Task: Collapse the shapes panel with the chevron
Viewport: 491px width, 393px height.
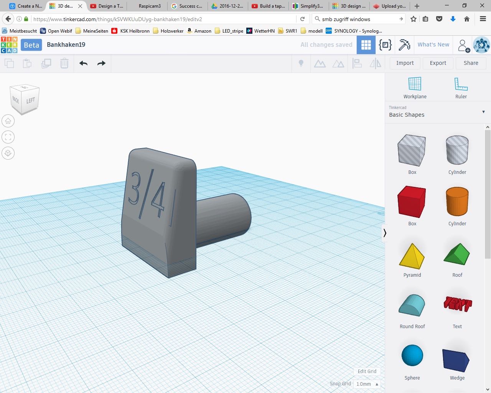Action: (385, 233)
